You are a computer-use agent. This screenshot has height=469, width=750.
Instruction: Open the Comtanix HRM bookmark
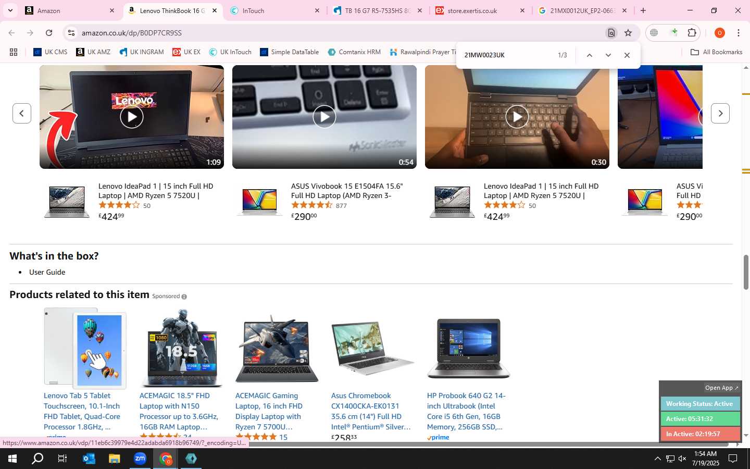point(354,52)
